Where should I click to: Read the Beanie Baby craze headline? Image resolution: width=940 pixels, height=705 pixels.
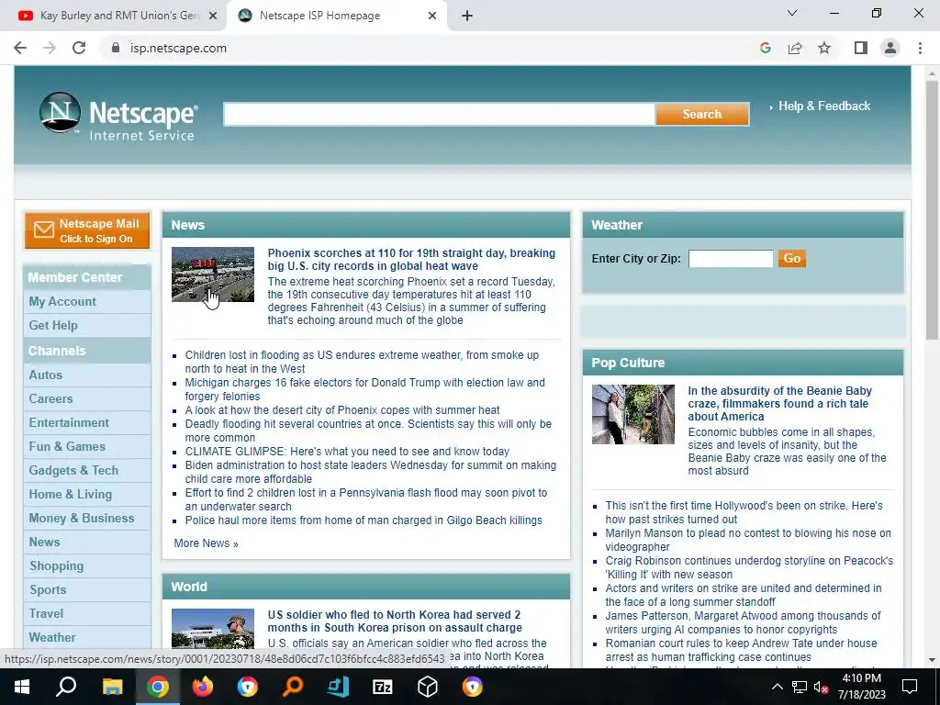click(x=779, y=404)
